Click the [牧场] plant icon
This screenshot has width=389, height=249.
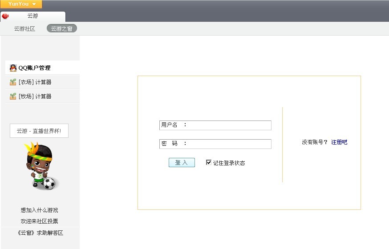point(13,96)
